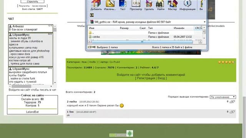Viewport: 246px width, 138px height.
Task: Click thumbs rating icon on lim's comment
Action: tap(232, 112)
